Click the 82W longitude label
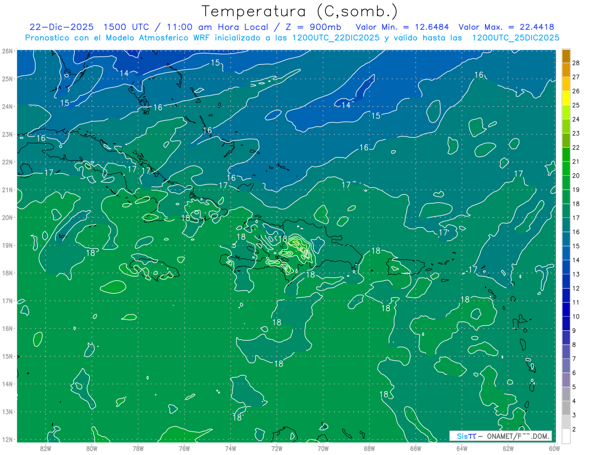The image size is (589, 455). (x=45, y=448)
